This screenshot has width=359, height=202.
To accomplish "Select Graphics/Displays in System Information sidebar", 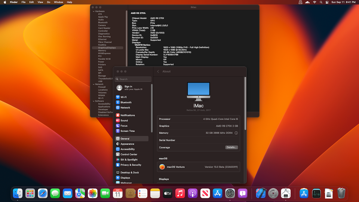I will pyautogui.click(x=107, y=48).
